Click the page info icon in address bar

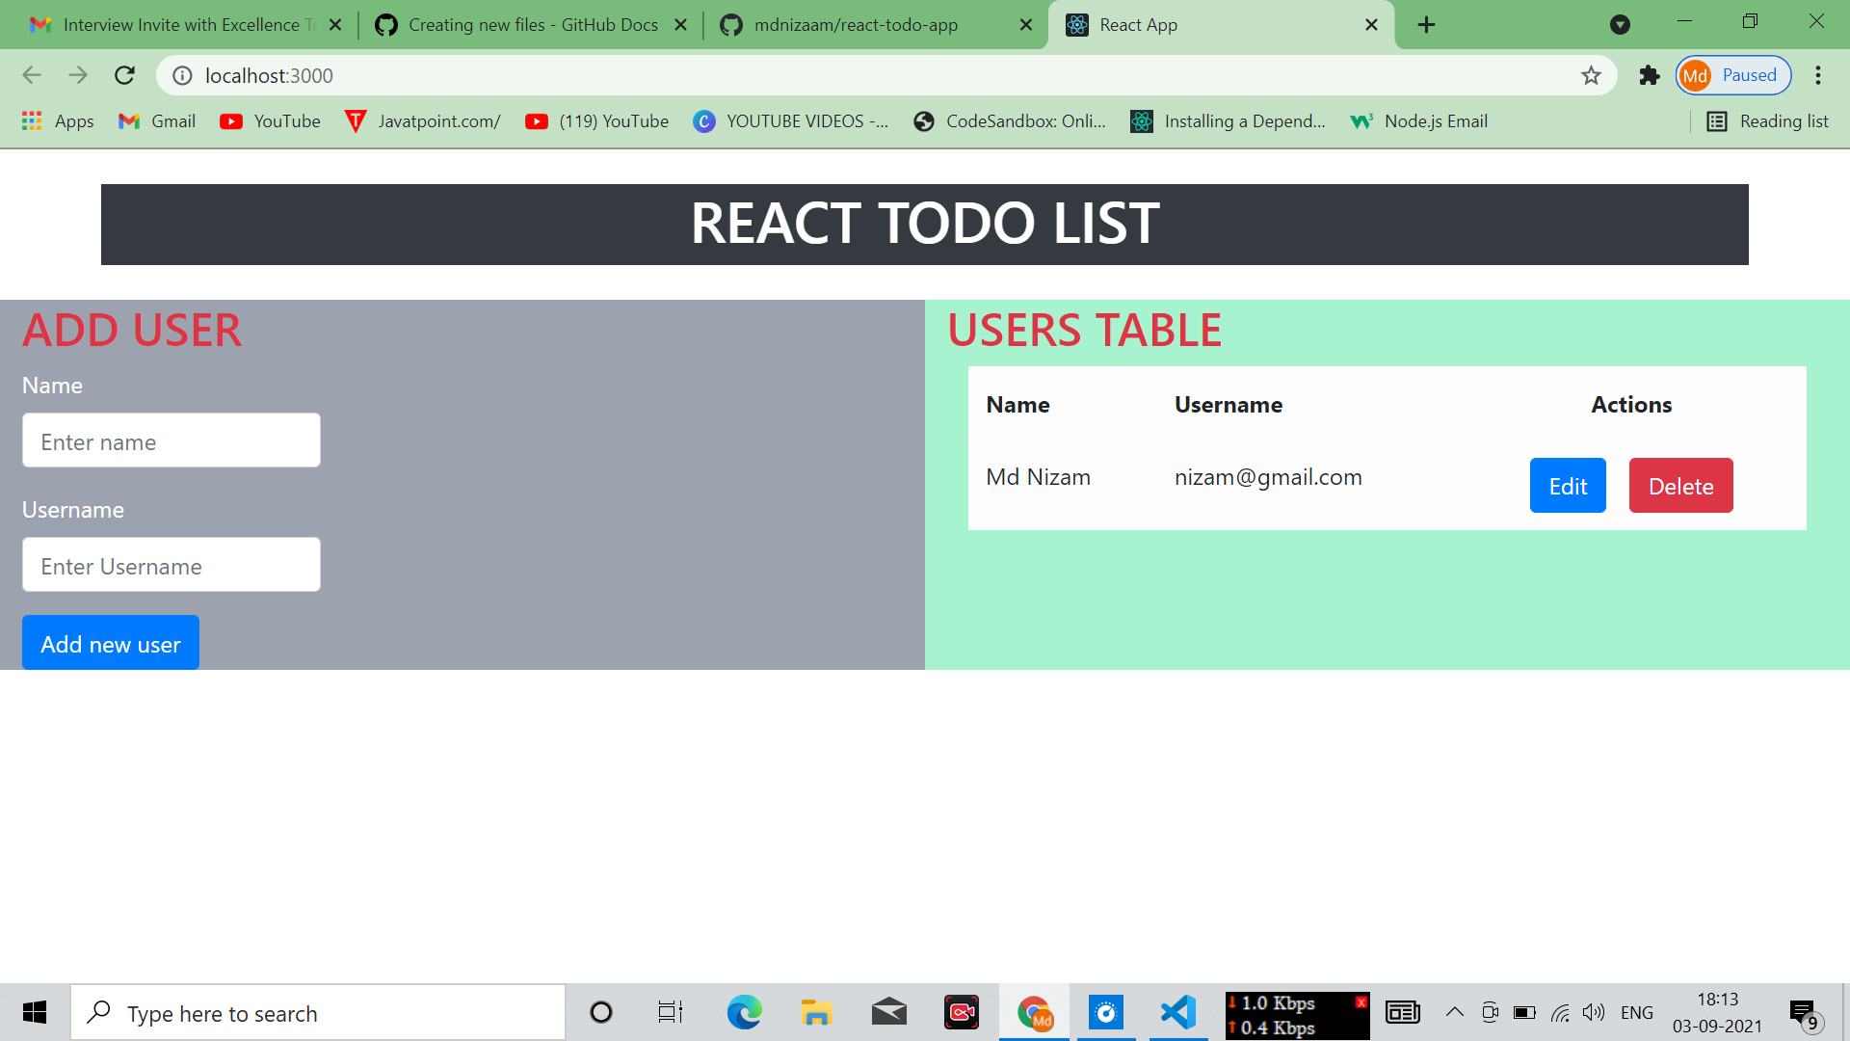(182, 75)
